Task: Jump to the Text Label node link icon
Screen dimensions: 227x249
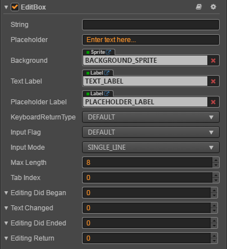Action: tap(107, 73)
